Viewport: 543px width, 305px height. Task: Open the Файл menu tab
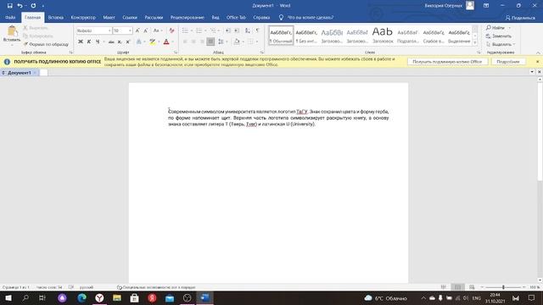coord(10,17)
